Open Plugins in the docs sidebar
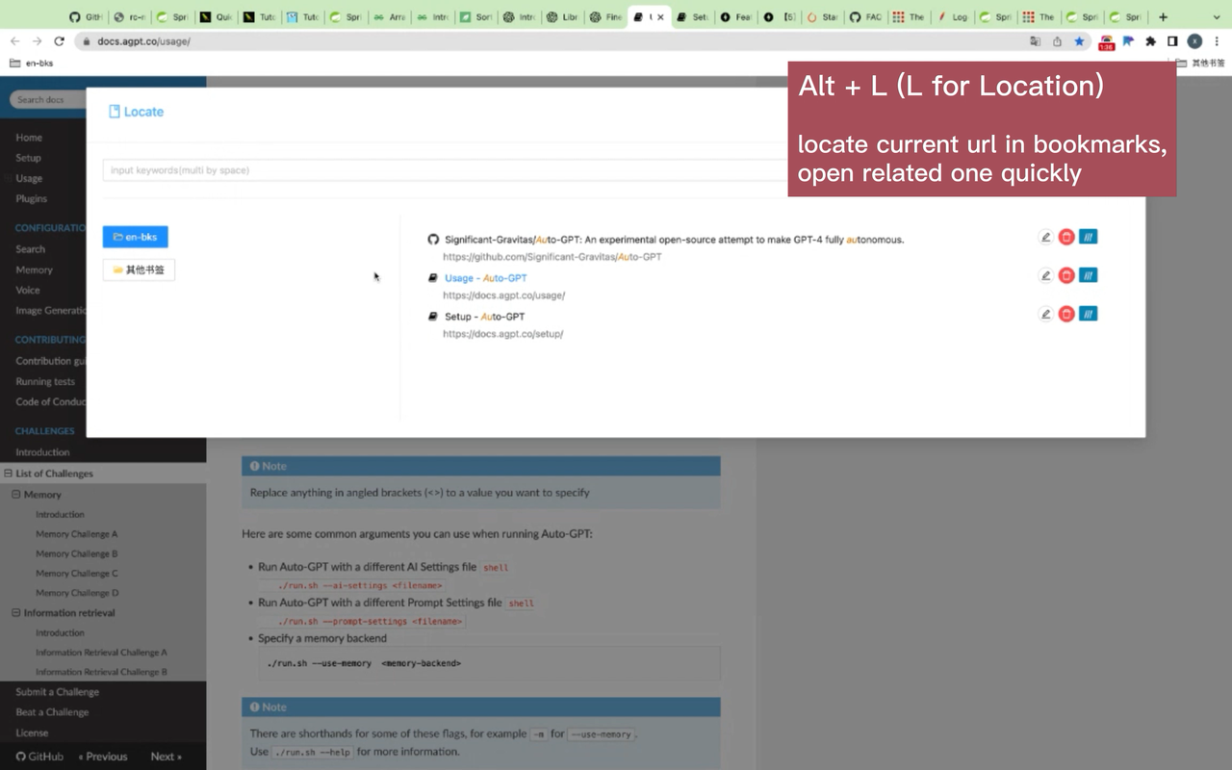This screenshot has height=770, width=1232. pyautogui.click(x=31, y=199)
